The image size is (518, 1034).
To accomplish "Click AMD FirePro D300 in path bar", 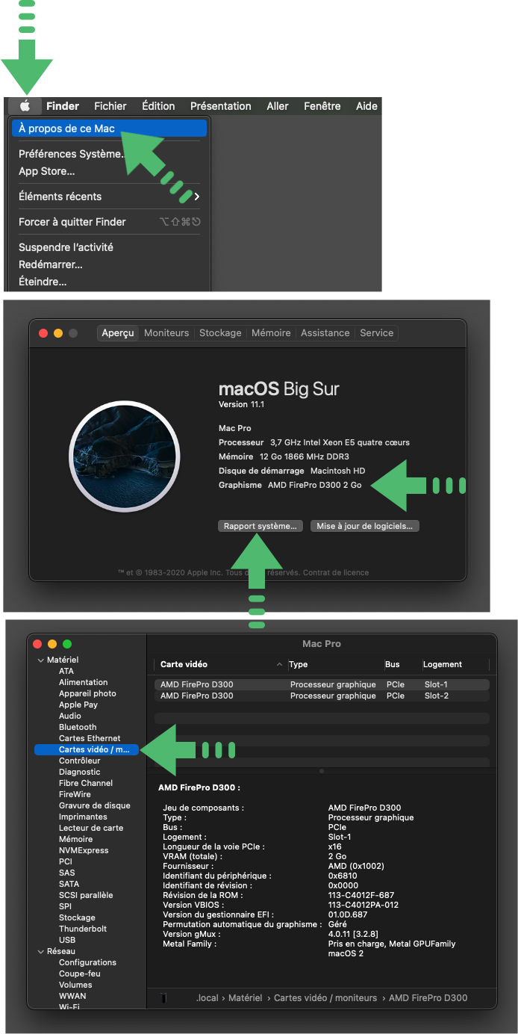I will 428,998.
